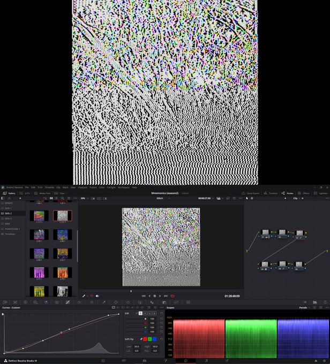330x364 pixels.
Task: Select node 01 in node graph
Action: coord(265,234)
